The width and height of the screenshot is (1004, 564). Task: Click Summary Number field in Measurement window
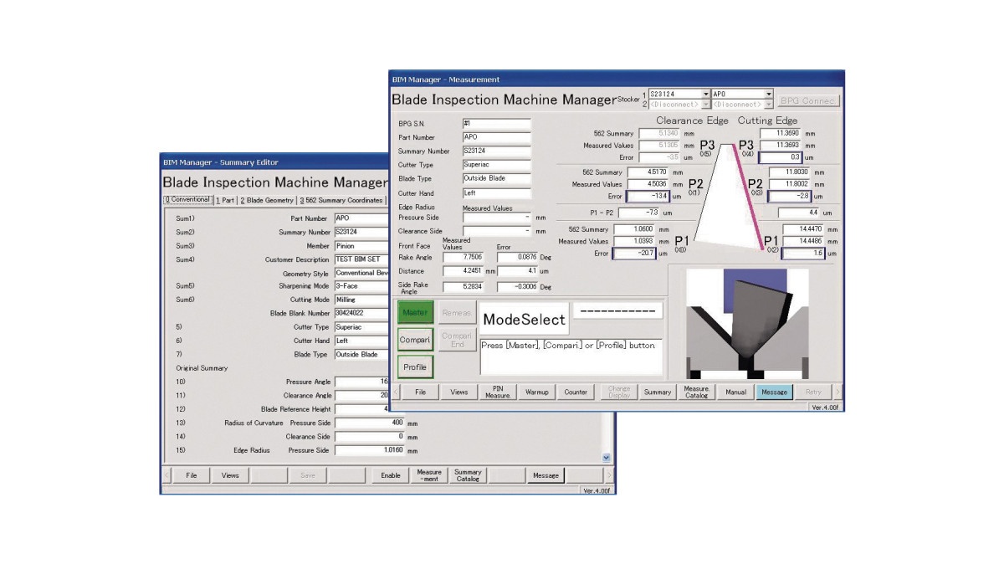tap(496, 151)
